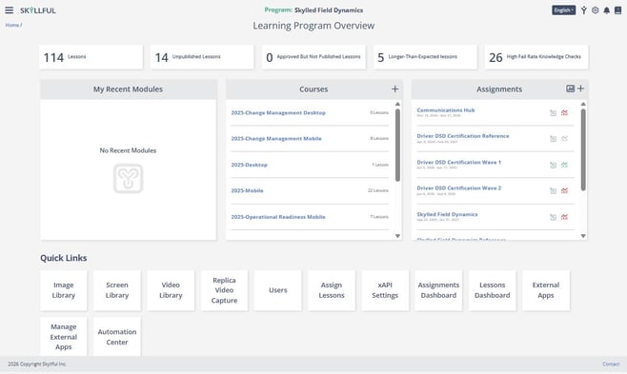This screenshot has height=374, width=627.
Task: Click Driver DSD Certification Wave 2 red chart icon
Action: [x=564, y=190]
